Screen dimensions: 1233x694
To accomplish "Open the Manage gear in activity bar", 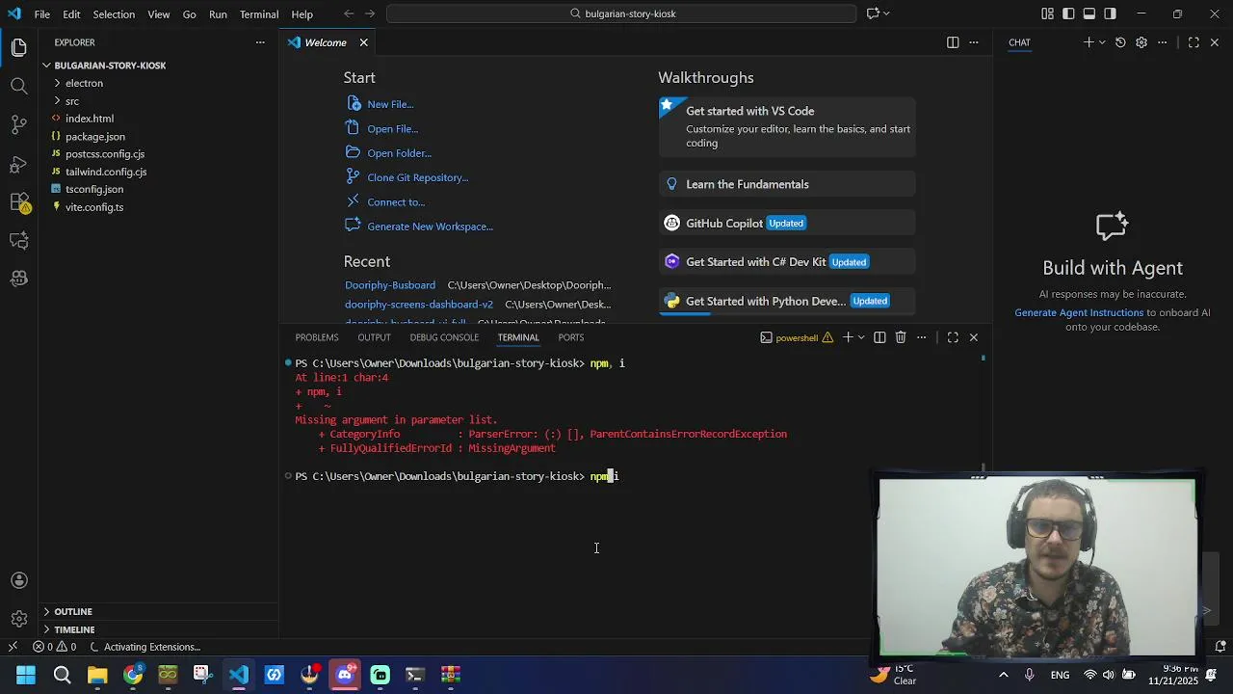I will (x=19, y=619).
